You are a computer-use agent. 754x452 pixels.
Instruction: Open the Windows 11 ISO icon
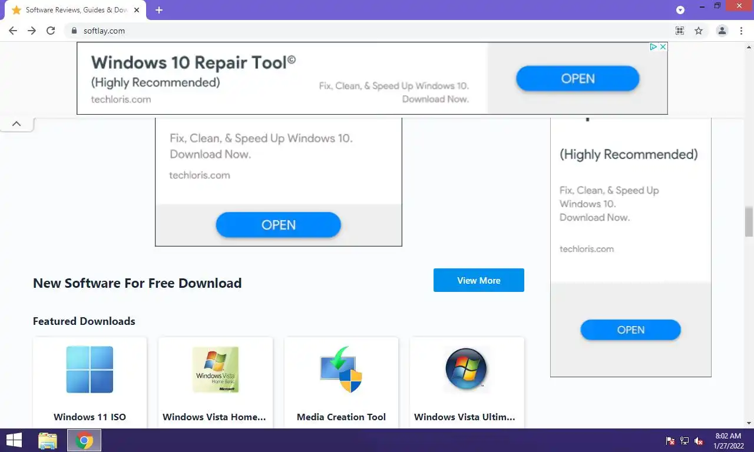pos(90,370)
